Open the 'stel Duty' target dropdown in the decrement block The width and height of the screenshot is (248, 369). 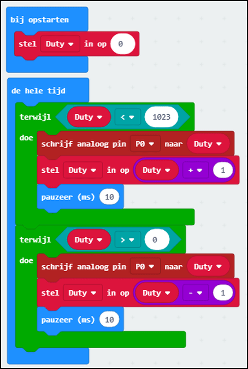(82, 293)
